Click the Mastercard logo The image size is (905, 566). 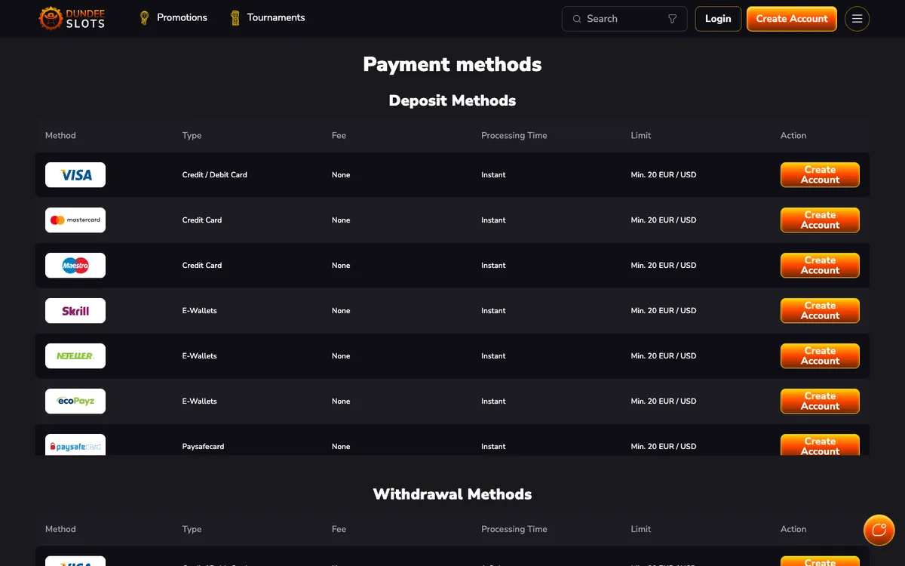[x=75, y=220]
